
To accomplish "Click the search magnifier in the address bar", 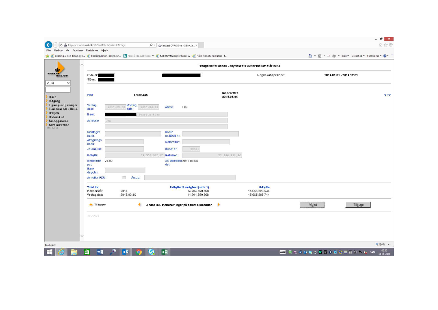I will coord(151,45).
